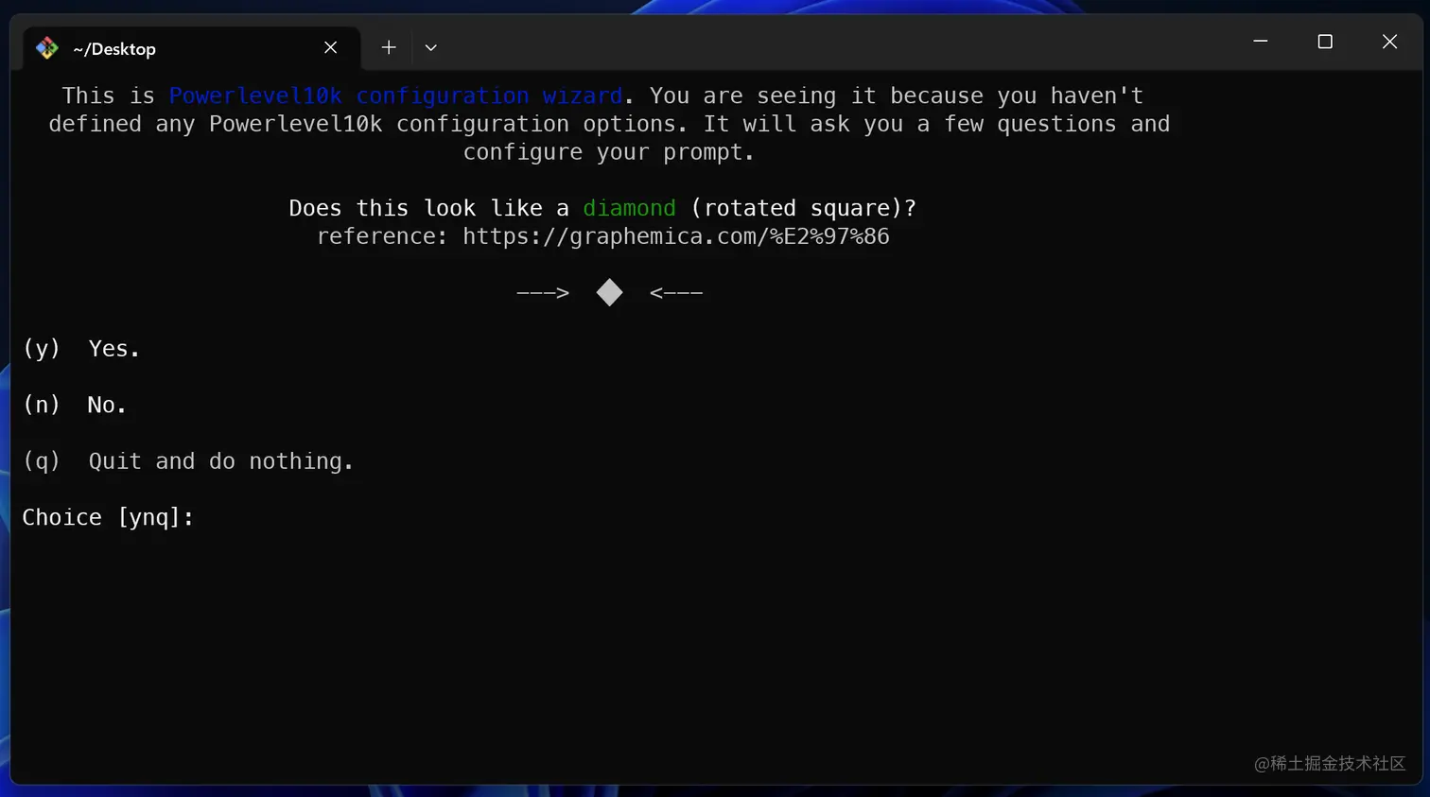
Task: Click the 'configure your prompt.' line
Action: click(609, 152)
